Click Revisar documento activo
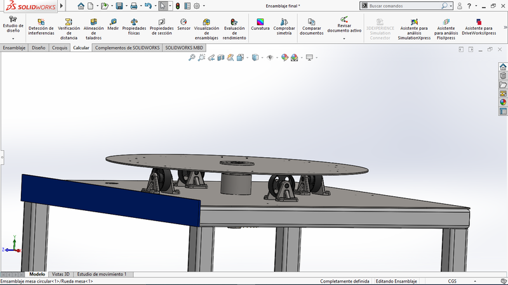This screenshot has width=508, height=285. (344, 25)
